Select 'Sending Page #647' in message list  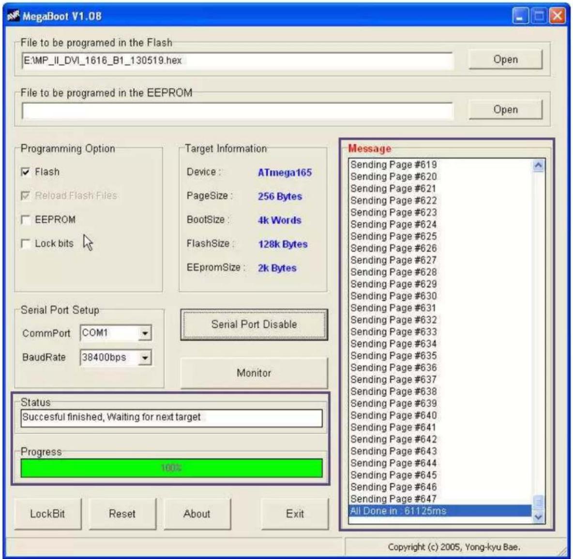tap(440, 498)
